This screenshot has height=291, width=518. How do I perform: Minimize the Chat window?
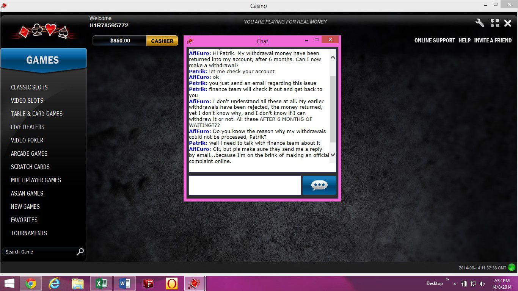pos(307,40)
